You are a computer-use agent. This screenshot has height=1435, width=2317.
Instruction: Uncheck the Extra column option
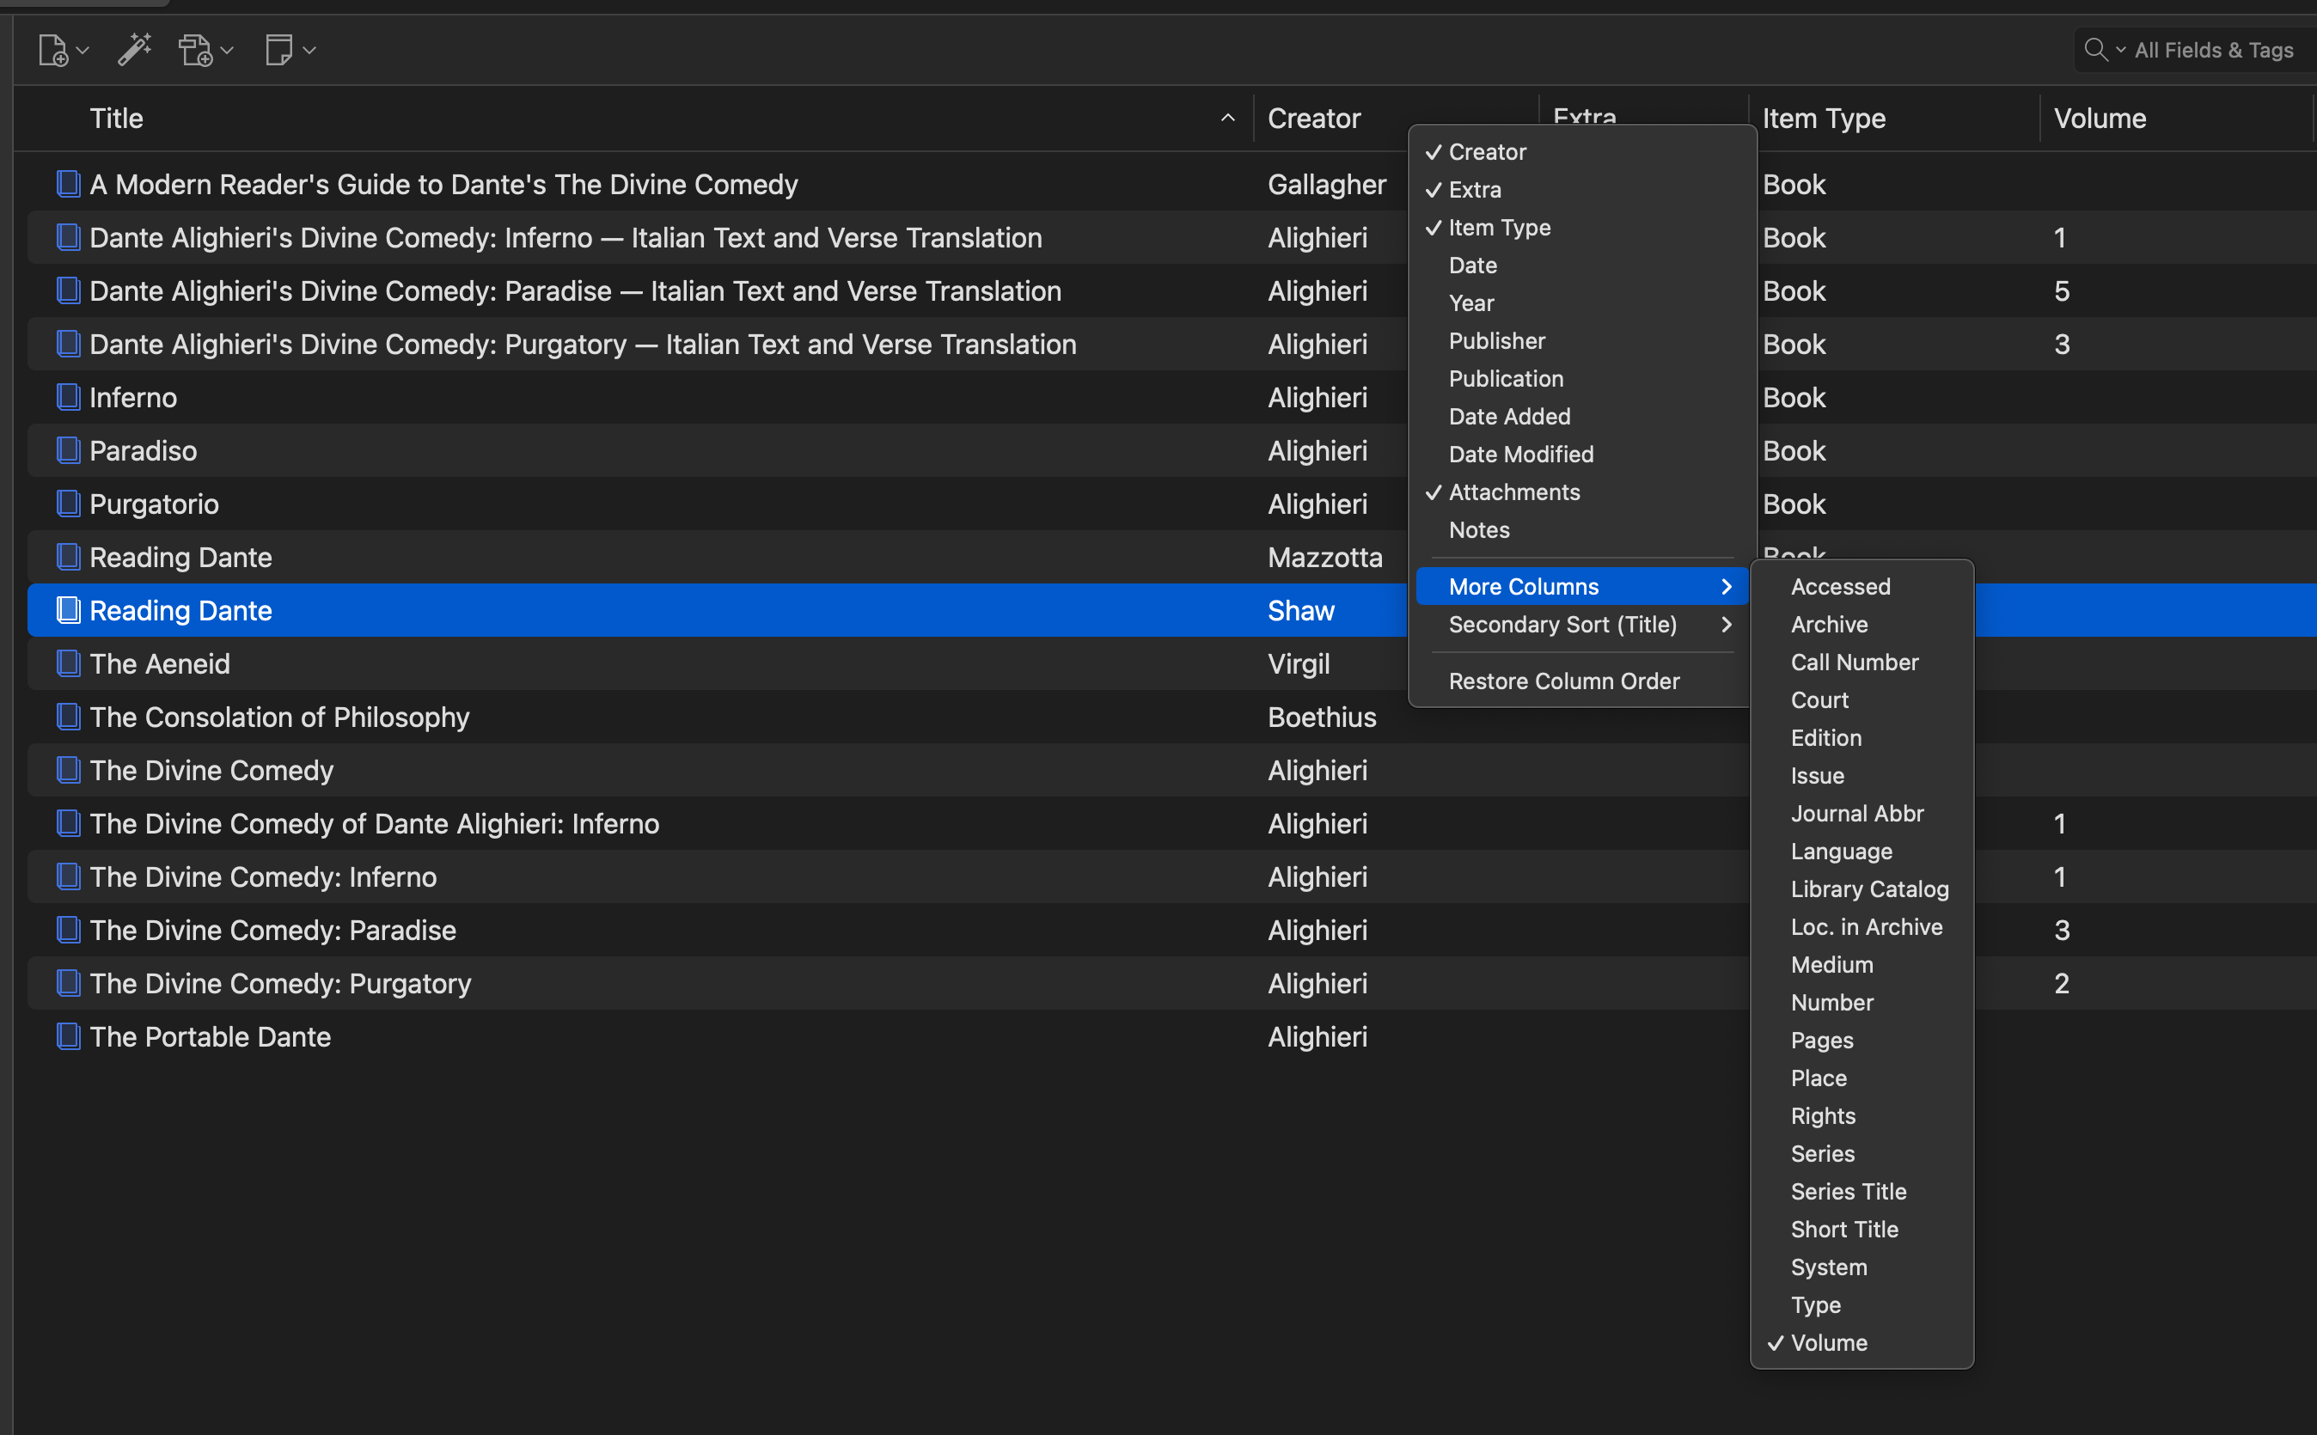pyautogui.click(x=1474, y=190)
